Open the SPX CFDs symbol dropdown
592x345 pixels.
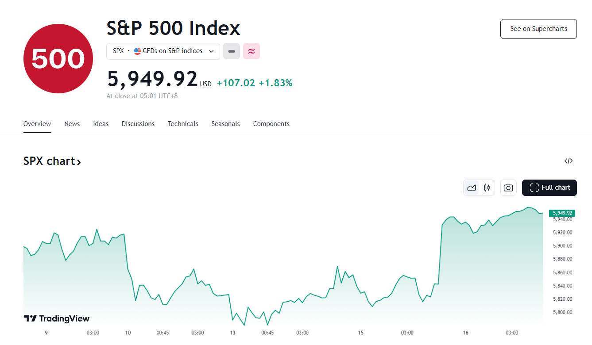click(163, 51)
